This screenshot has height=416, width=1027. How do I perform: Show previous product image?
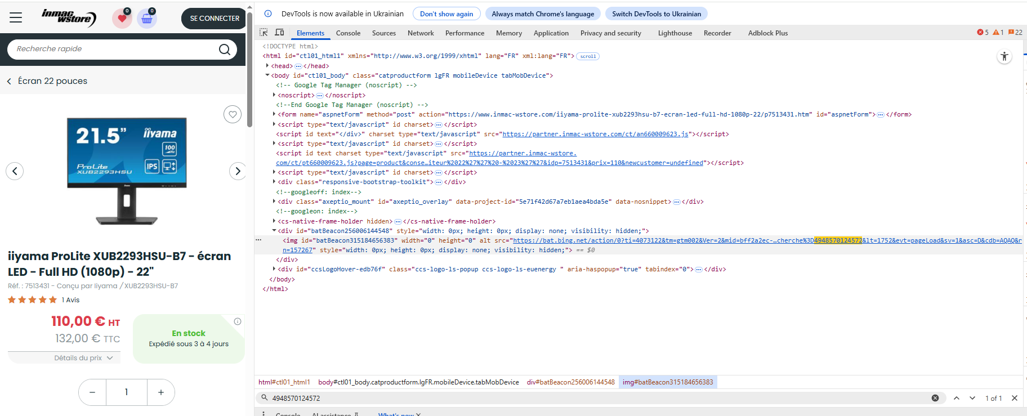(15, 171)
